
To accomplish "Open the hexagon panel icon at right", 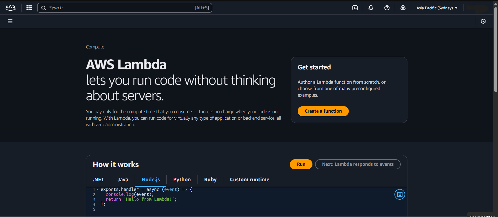I will [x=483, y=21].
